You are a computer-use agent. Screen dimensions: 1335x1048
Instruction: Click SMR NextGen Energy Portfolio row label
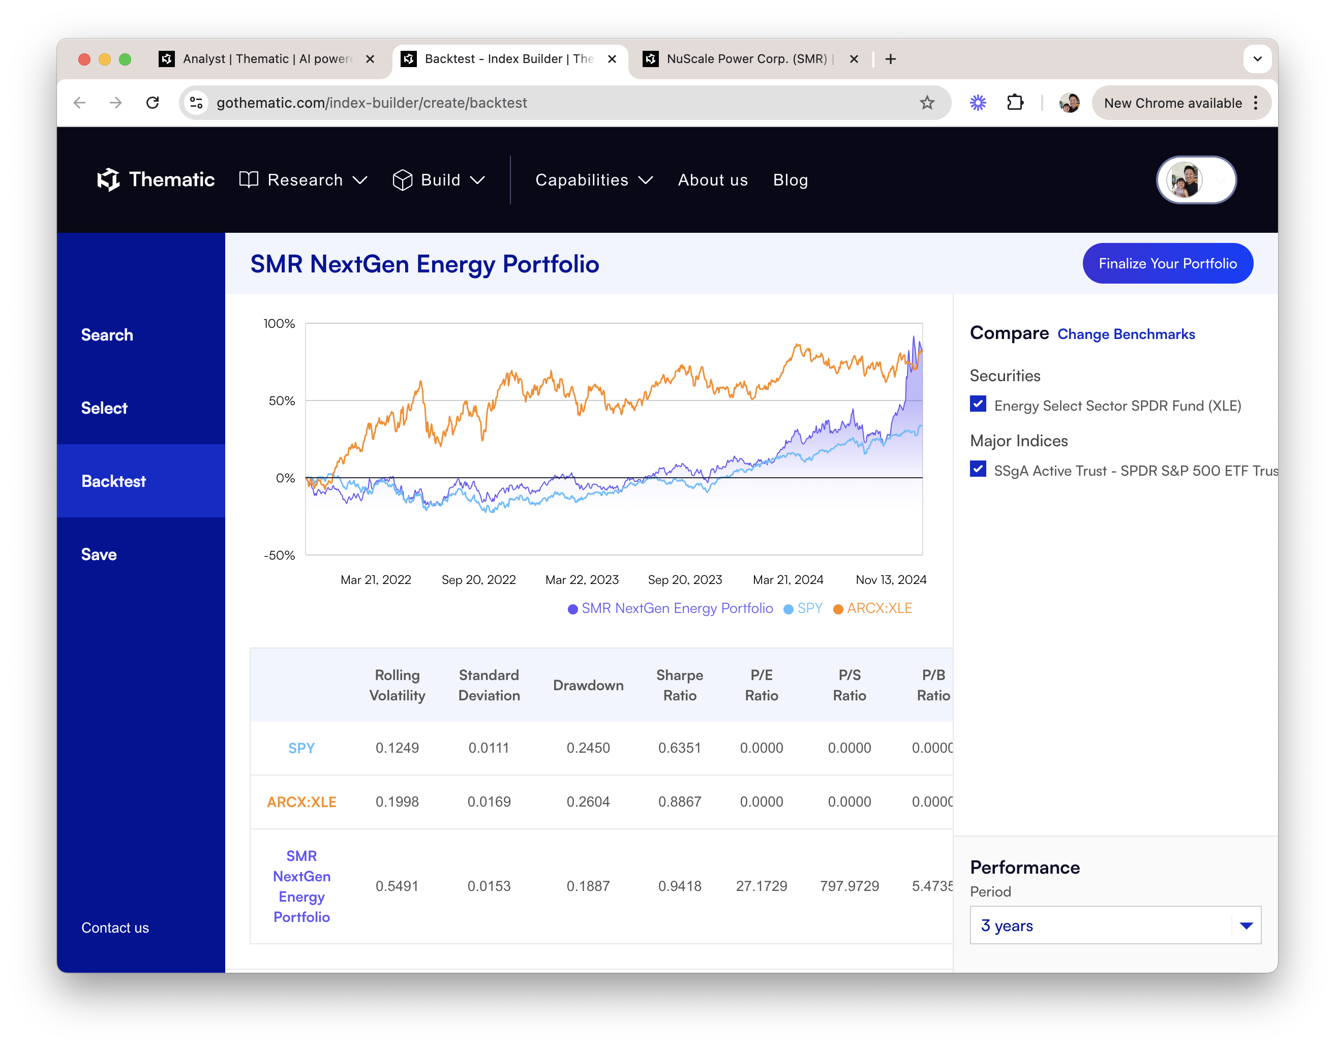pos(301,886)
